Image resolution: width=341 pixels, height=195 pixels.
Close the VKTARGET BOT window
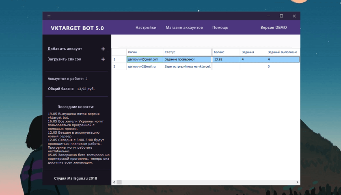(x=294, y=16)
